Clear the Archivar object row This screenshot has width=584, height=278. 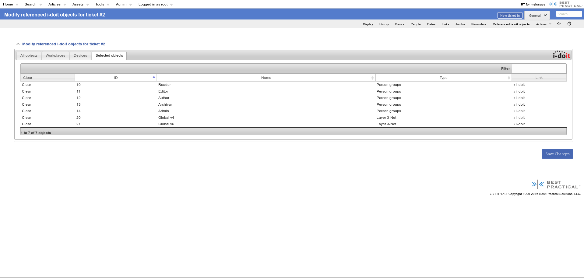point(26,104)
